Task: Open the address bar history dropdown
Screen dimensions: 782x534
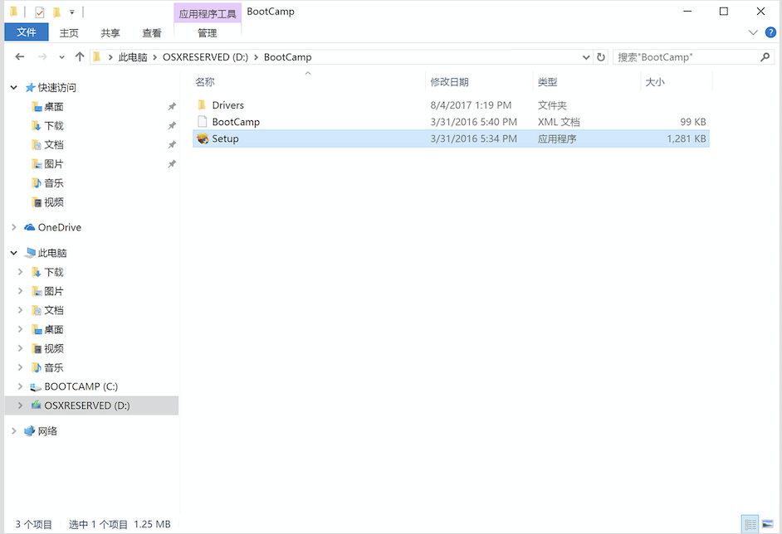Action: pyautogui.click(x=586, y=57)
